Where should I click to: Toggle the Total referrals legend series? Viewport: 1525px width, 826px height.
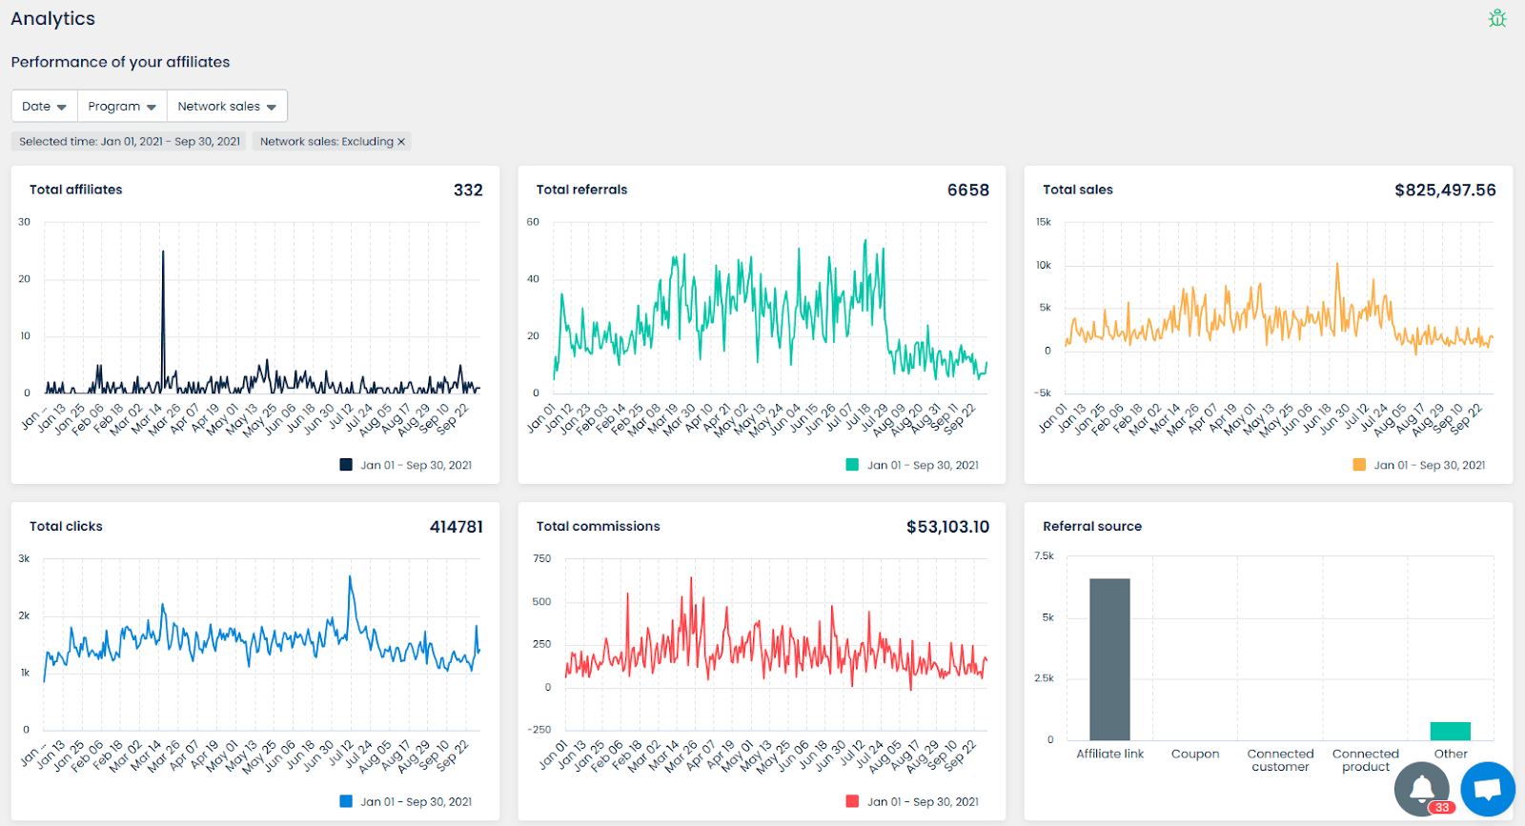pos(912,465)
